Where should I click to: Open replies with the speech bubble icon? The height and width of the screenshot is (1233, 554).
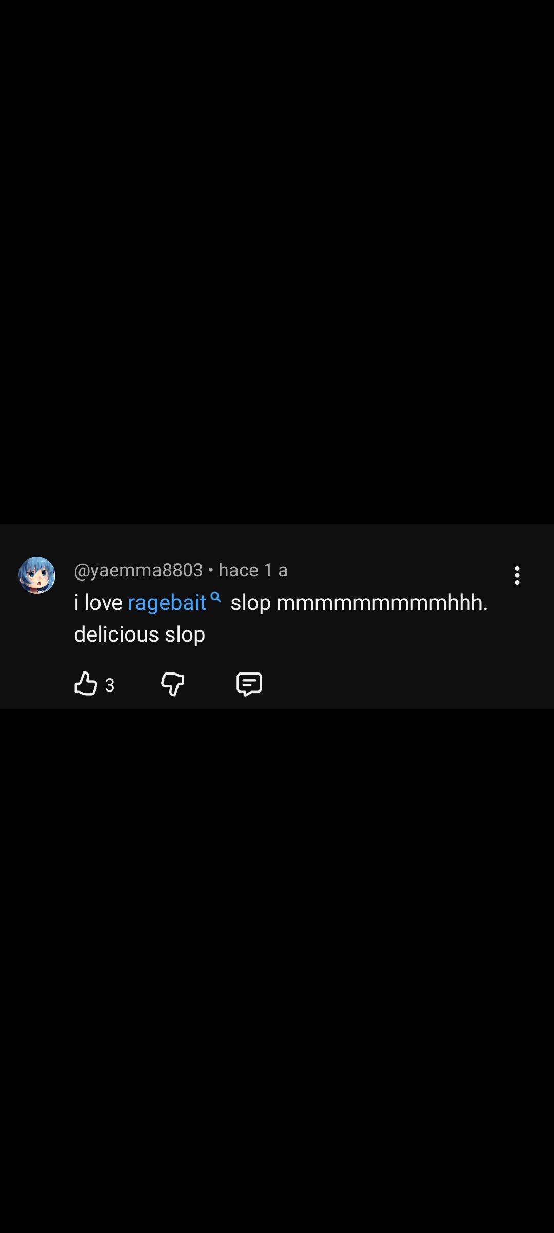tap(249, 684)
